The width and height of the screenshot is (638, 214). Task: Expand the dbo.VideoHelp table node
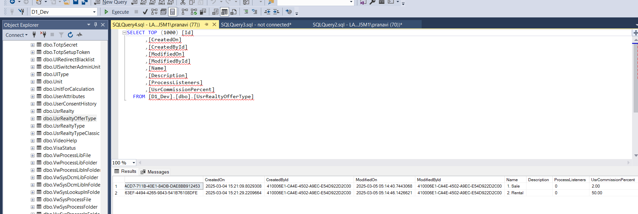coord(32,141)
